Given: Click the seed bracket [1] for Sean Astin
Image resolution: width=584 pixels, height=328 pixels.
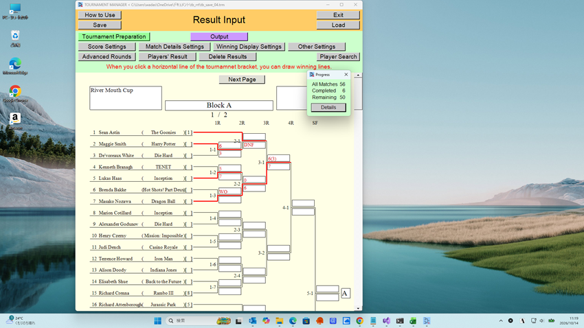Looking at the screenshot, I should pos(189,132).
